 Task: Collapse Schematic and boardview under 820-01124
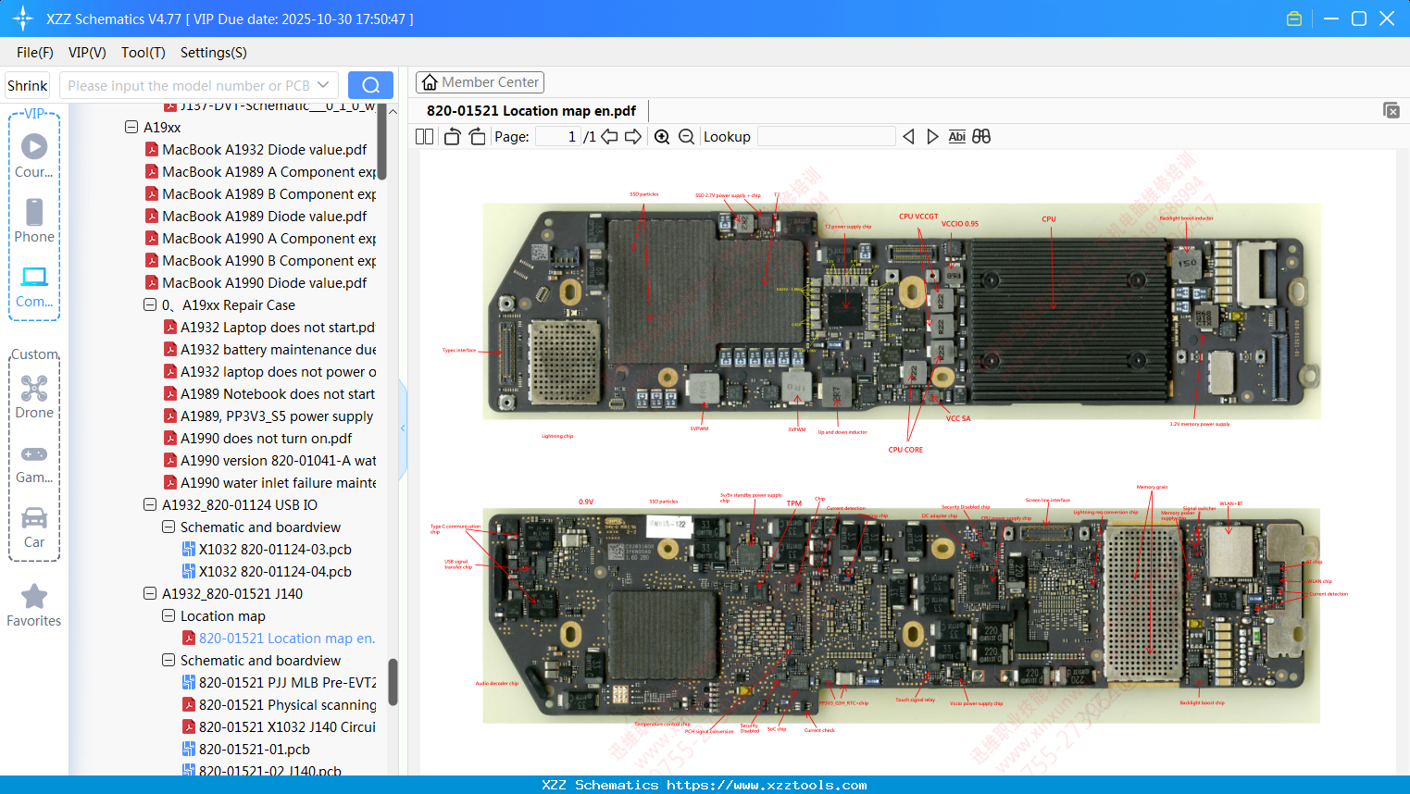168,527
